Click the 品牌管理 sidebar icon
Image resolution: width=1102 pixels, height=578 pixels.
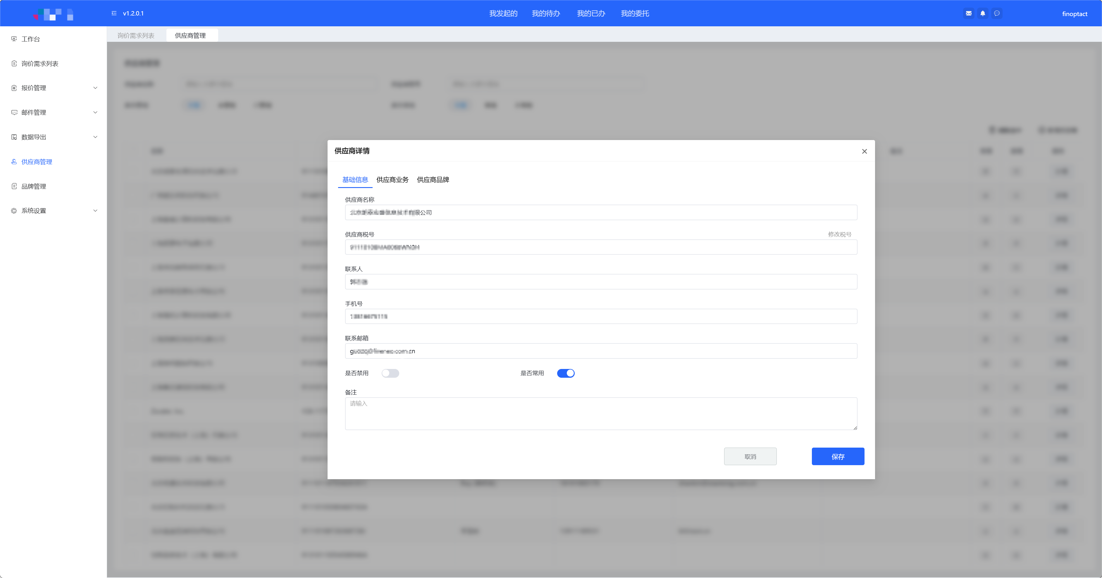tap(14, 187)
